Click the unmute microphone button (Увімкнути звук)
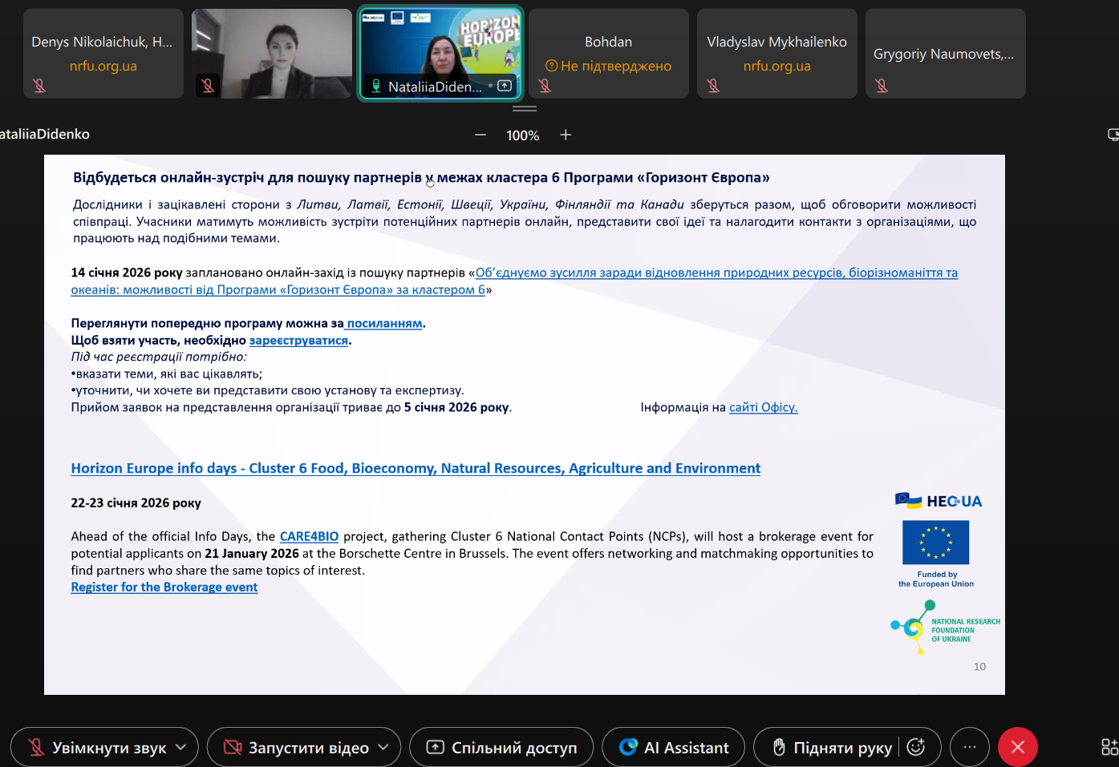This screenshot has height=767, width=1119. pos(96,748)
